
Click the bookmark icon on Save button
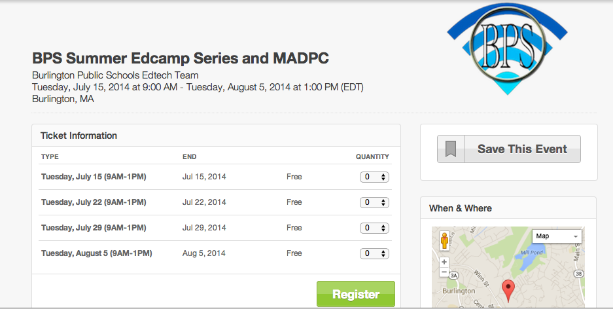coord(451,149)
